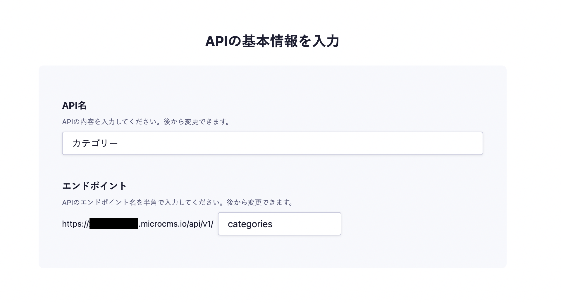Place cursor on the word "categories"

250,224
